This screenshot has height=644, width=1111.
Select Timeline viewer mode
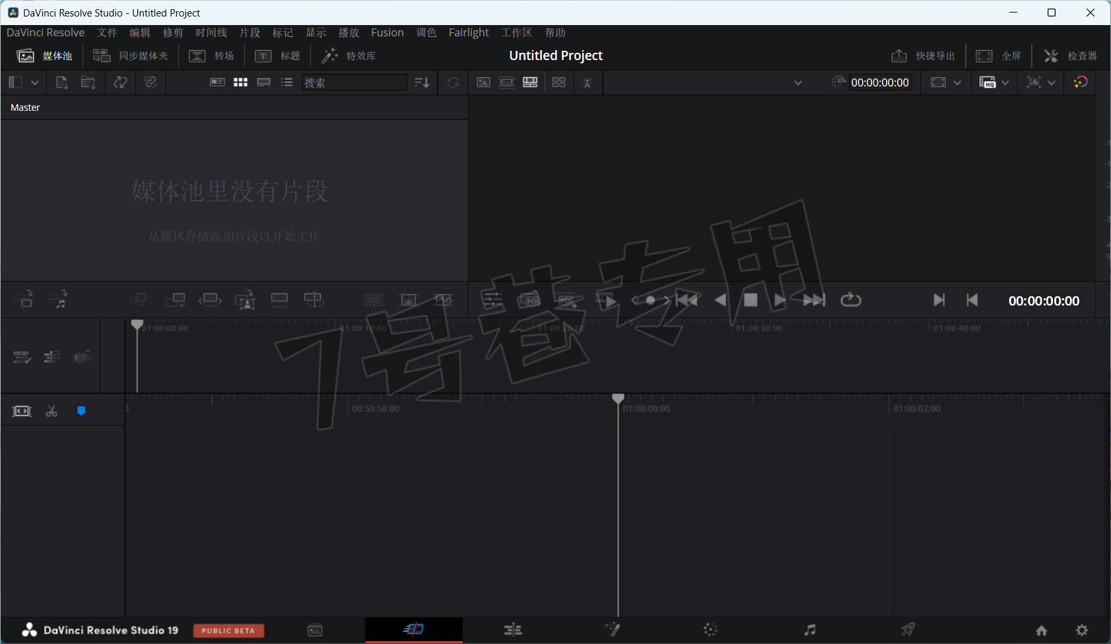(x=530, y=82)
